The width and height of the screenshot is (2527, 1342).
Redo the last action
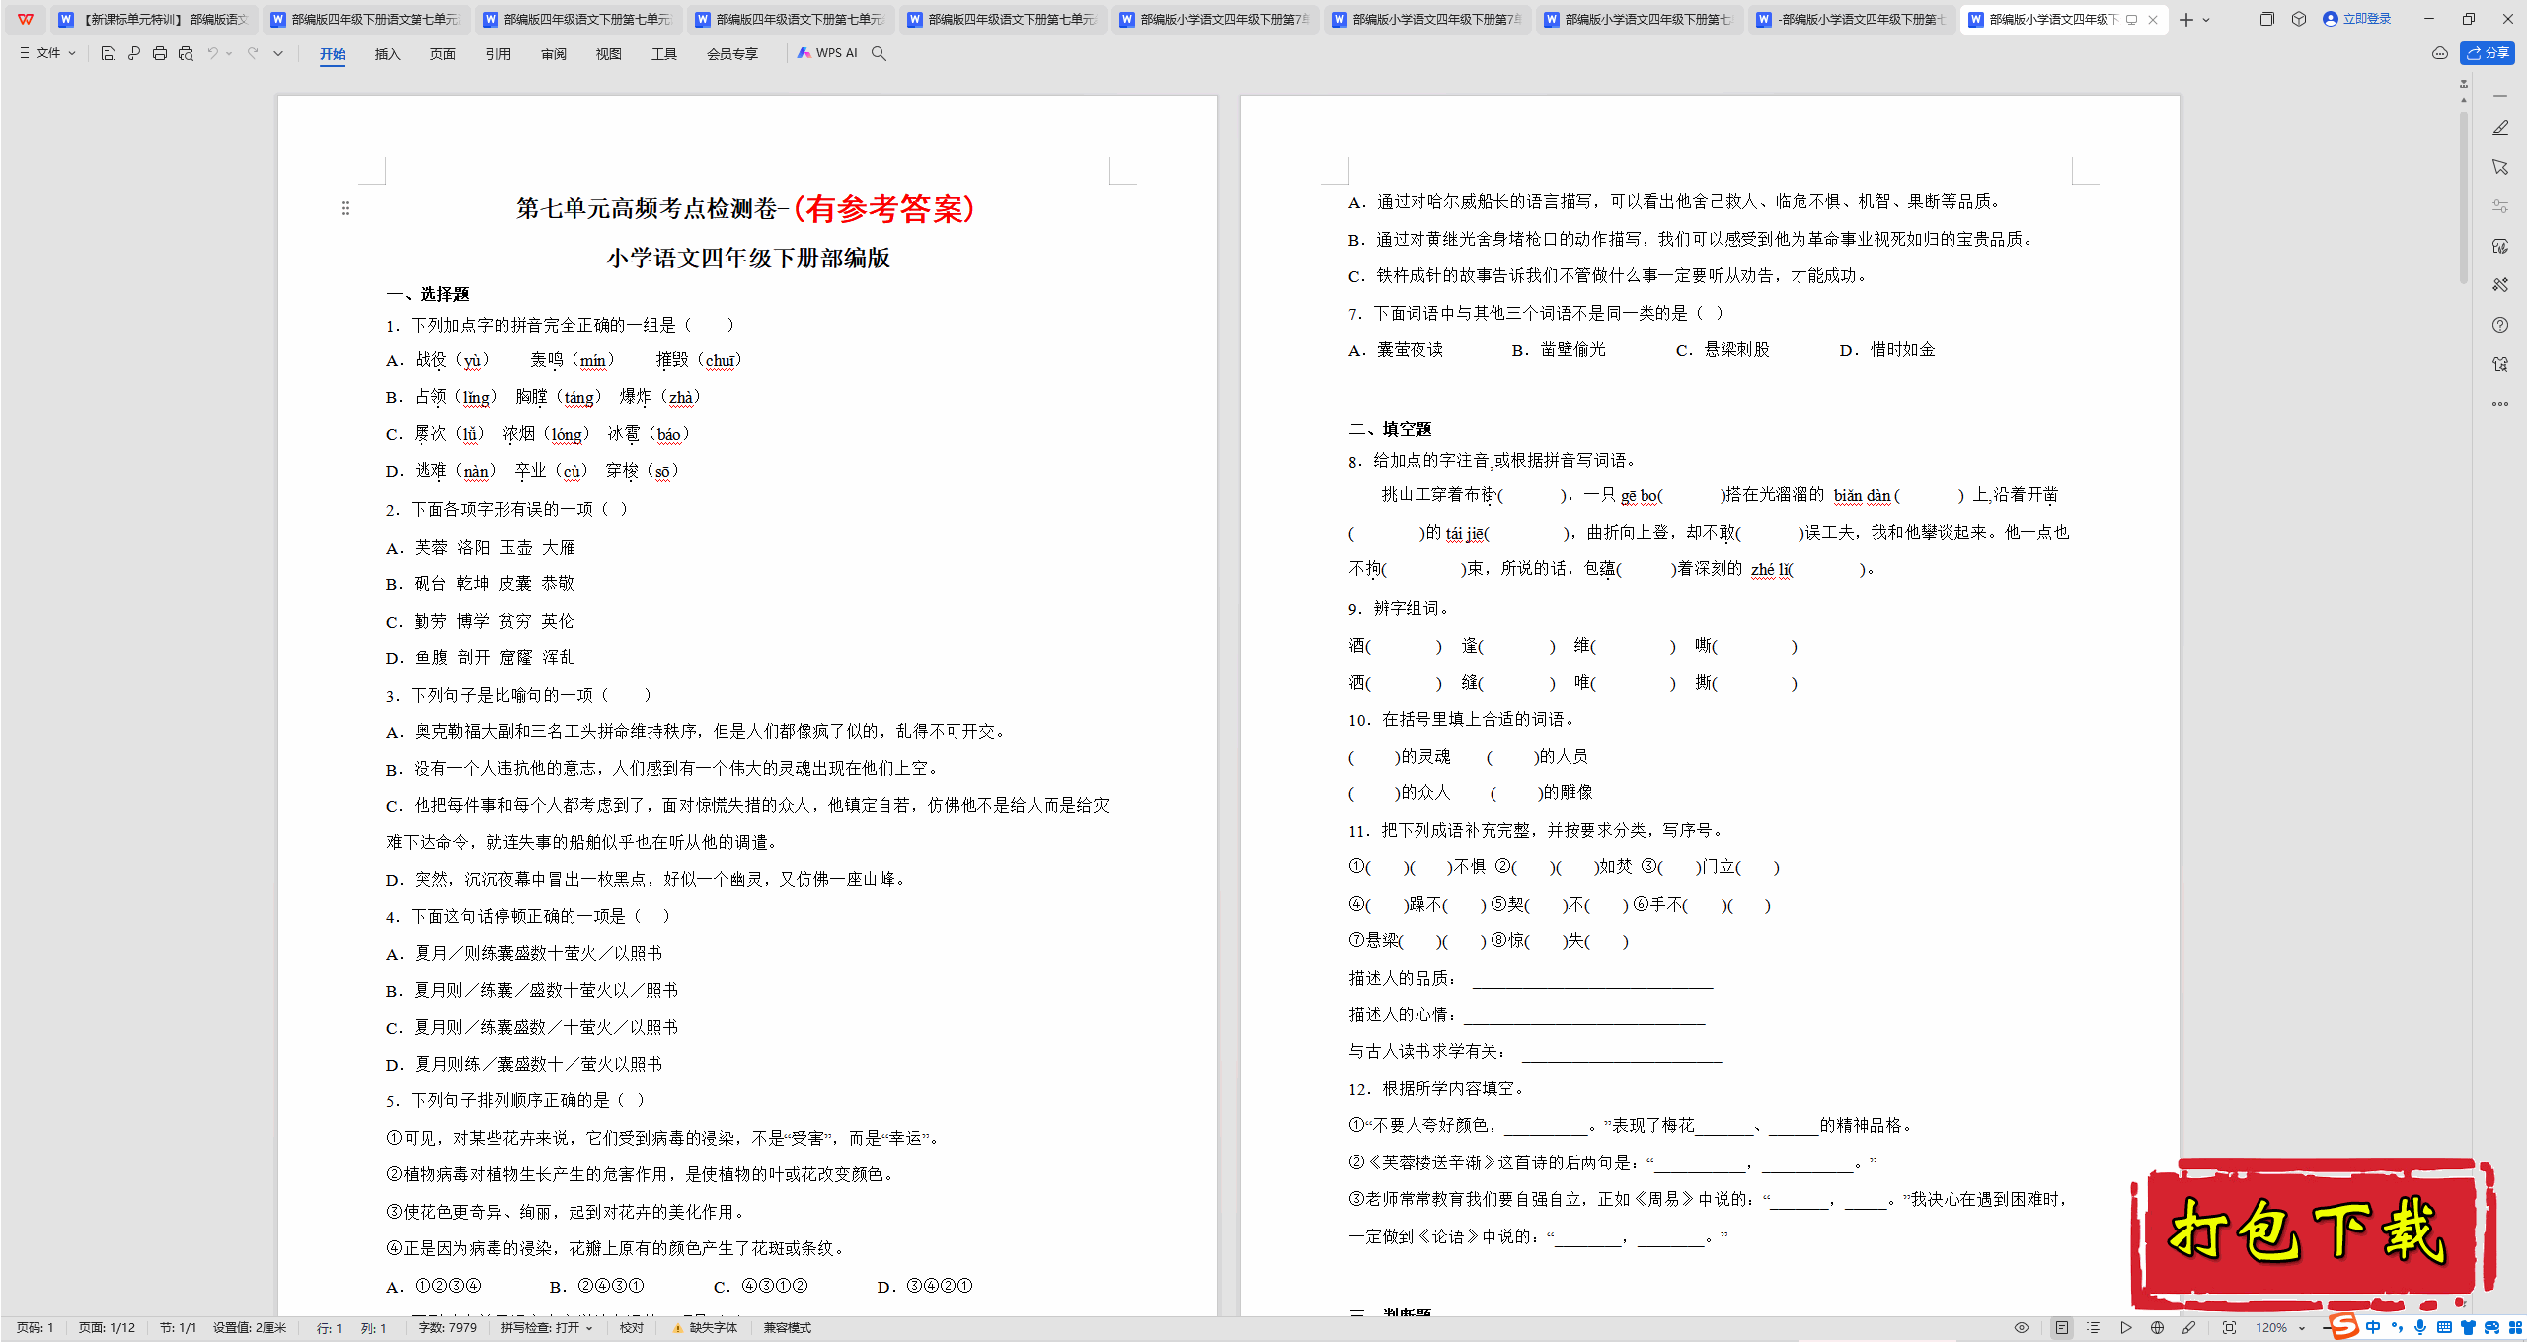coord(253,53)
